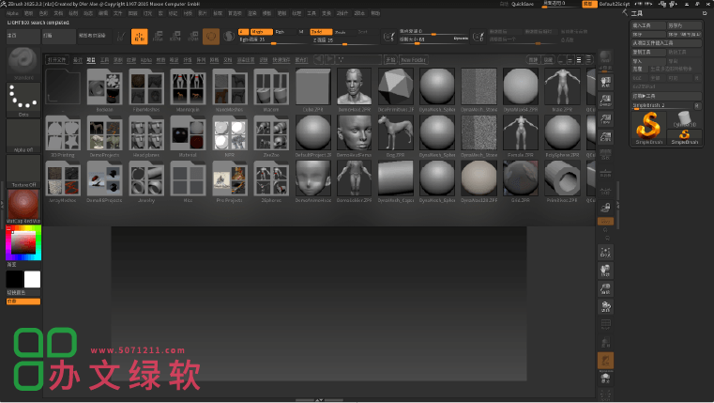Click the AAHalf icon on right shelf

coord(605,137)
